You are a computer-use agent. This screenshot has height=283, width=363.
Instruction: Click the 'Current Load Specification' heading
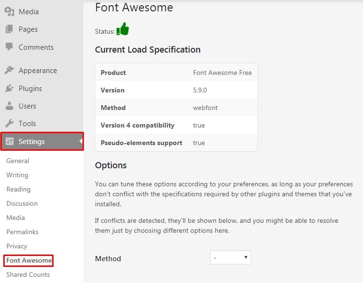[148, 50]
